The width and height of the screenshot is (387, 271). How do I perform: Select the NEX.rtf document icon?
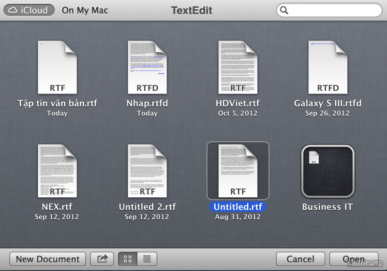(x=57, y=171)
